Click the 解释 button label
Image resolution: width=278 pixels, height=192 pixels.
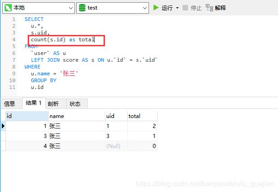click(x=220, y=8)
